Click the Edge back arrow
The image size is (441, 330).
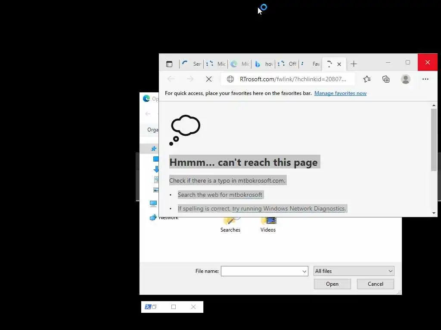[x=171, y=79]
